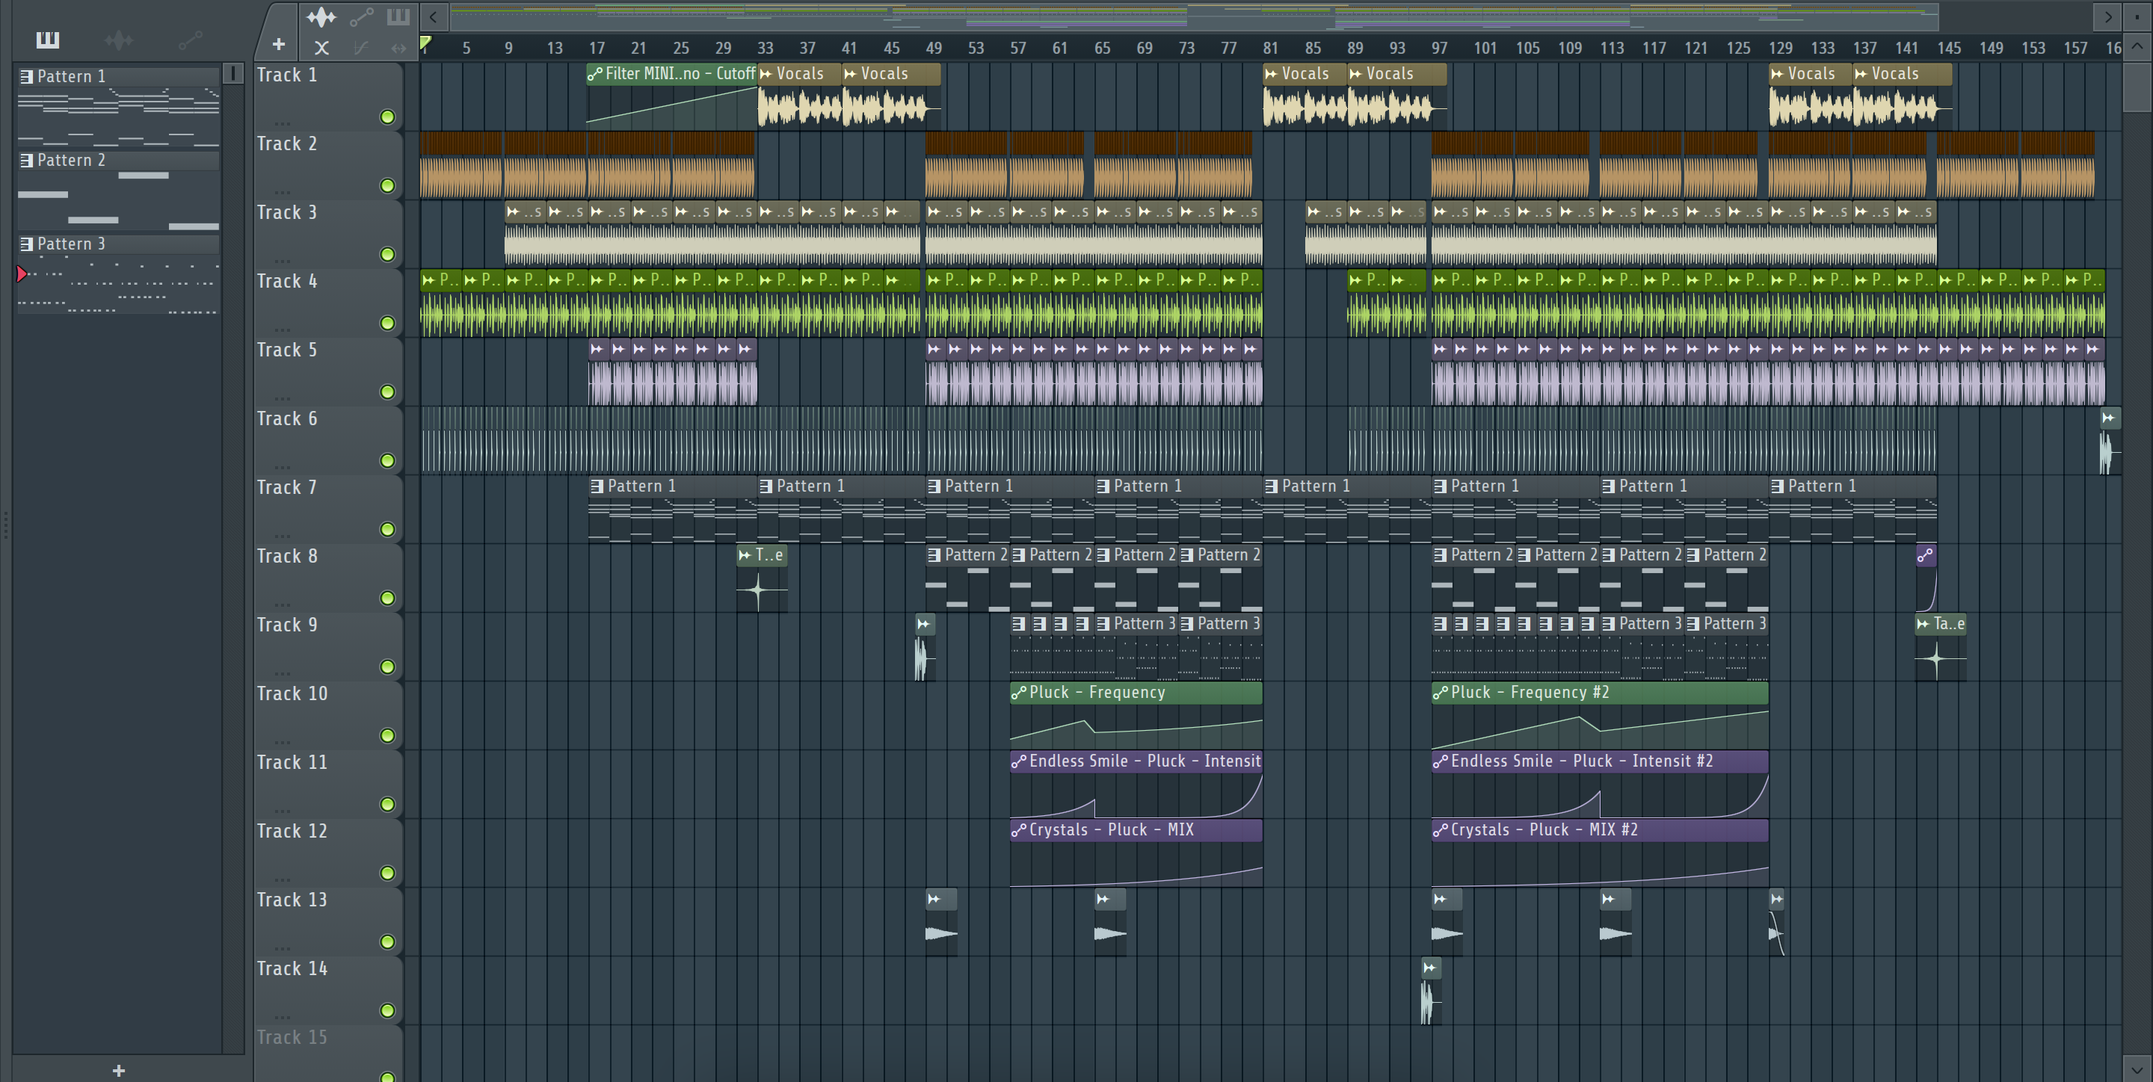This screenshot has height=1082, width=2153.
Task: Show audio clips in the picker panel
Action: (119, 40)
